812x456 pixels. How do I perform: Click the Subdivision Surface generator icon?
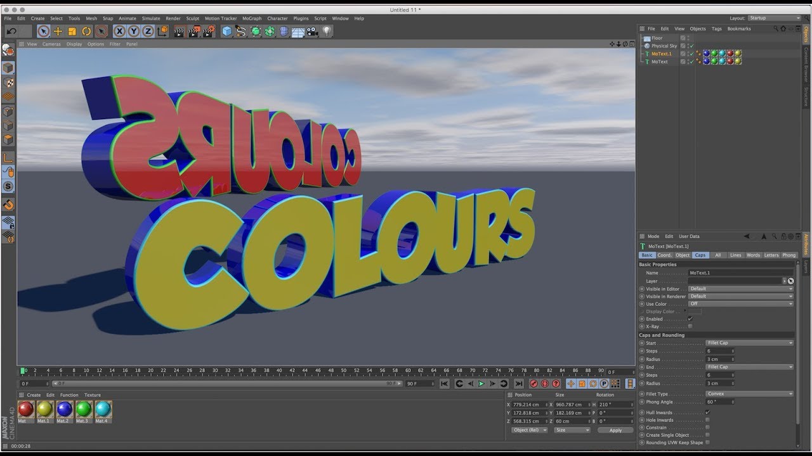(256, 31)
